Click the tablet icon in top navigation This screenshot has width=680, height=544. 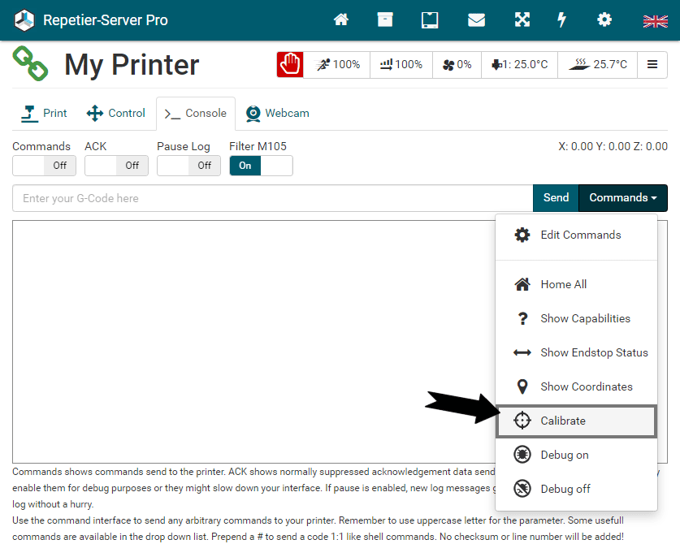pyautogui.click(x=430, y=20)
